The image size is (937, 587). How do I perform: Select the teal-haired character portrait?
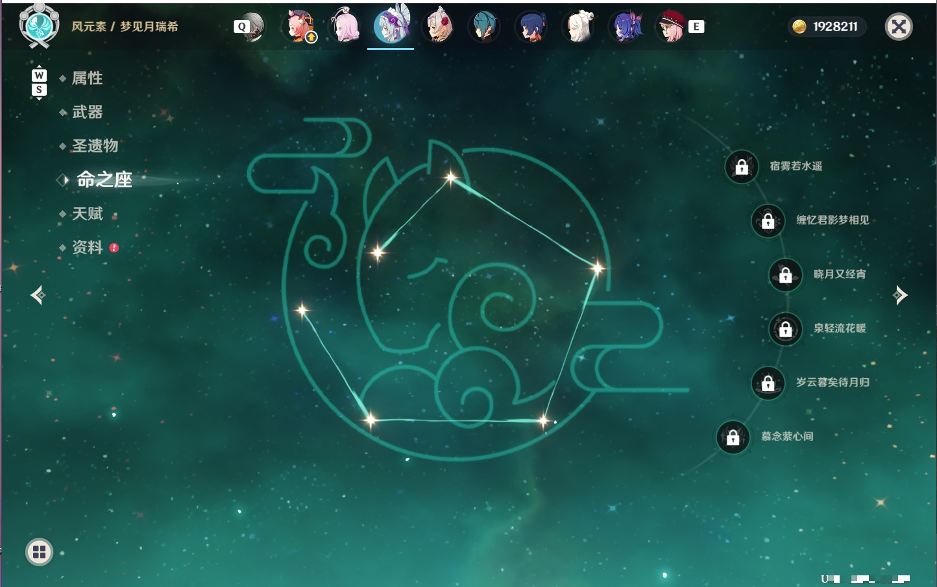click(484, 27)
